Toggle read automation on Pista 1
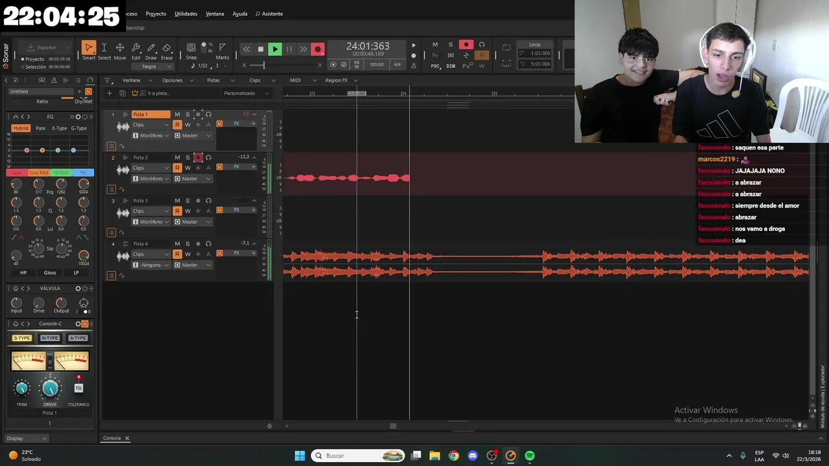The image size is (829, 466). [177, 125]
